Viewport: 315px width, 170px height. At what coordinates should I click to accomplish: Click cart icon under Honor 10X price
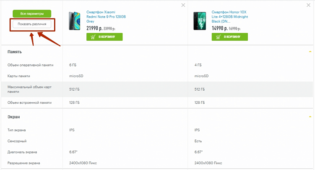218,37
